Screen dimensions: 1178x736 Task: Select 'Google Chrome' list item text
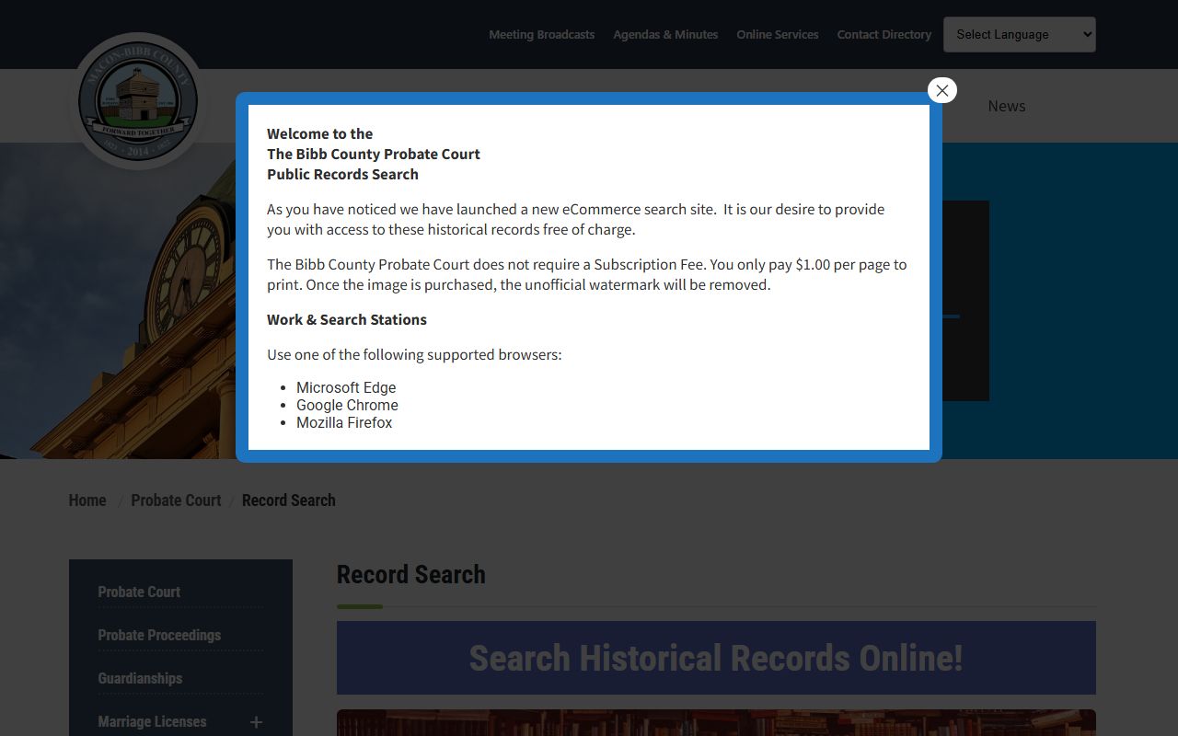pyautogui.click(x=347, y=405)
